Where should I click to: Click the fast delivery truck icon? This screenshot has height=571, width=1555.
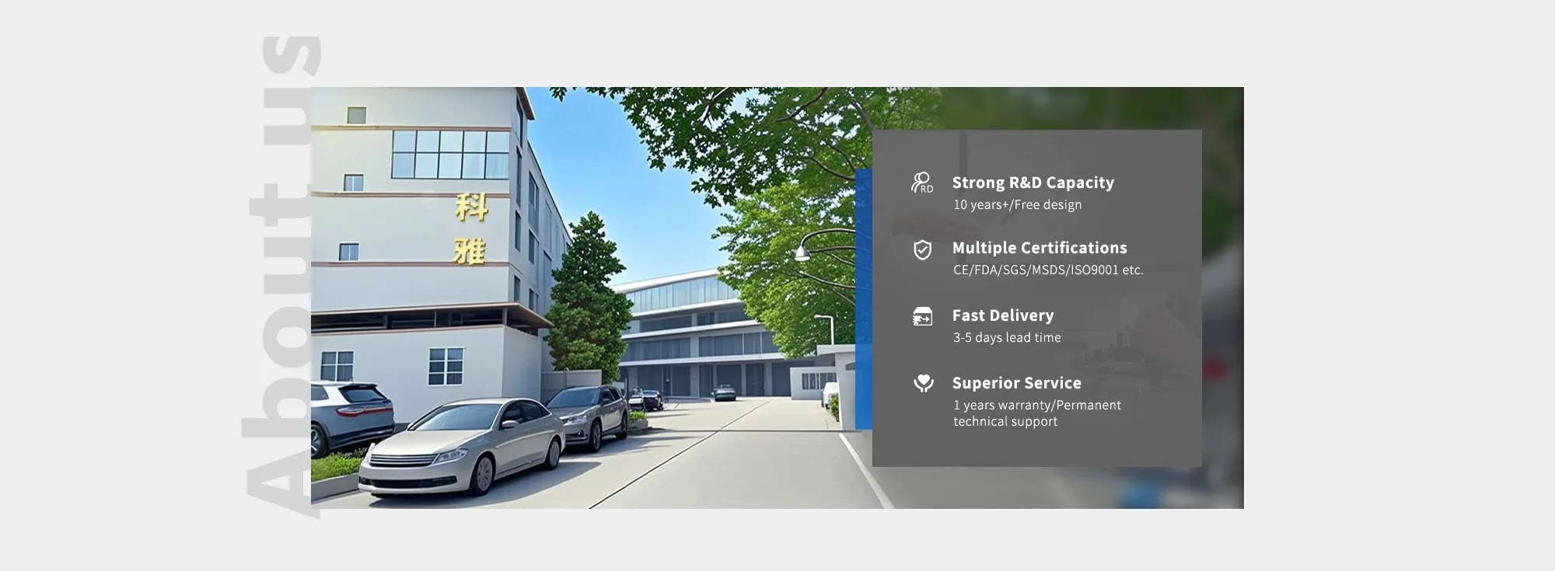point(922,316)
